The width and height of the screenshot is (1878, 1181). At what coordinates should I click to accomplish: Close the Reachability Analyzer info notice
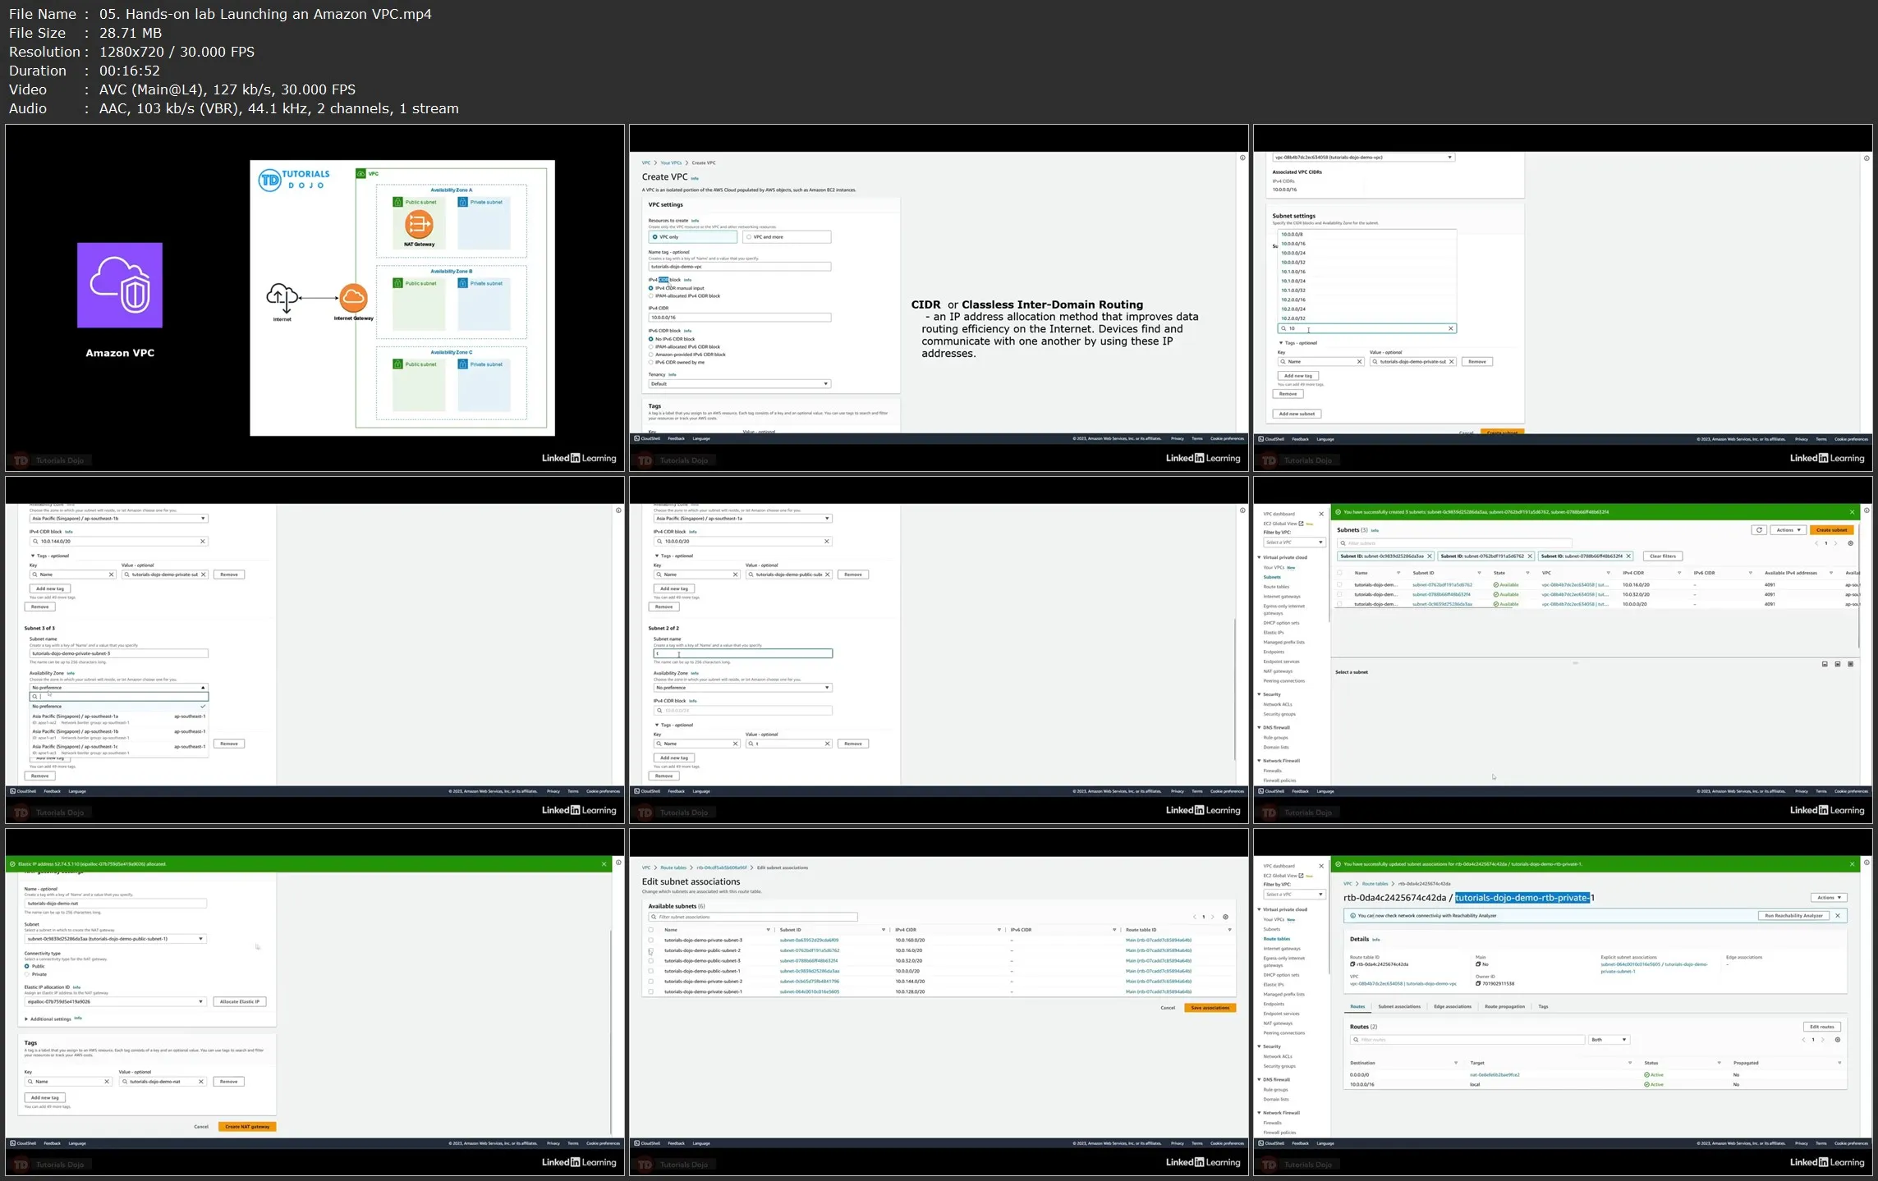point(1838,915)
